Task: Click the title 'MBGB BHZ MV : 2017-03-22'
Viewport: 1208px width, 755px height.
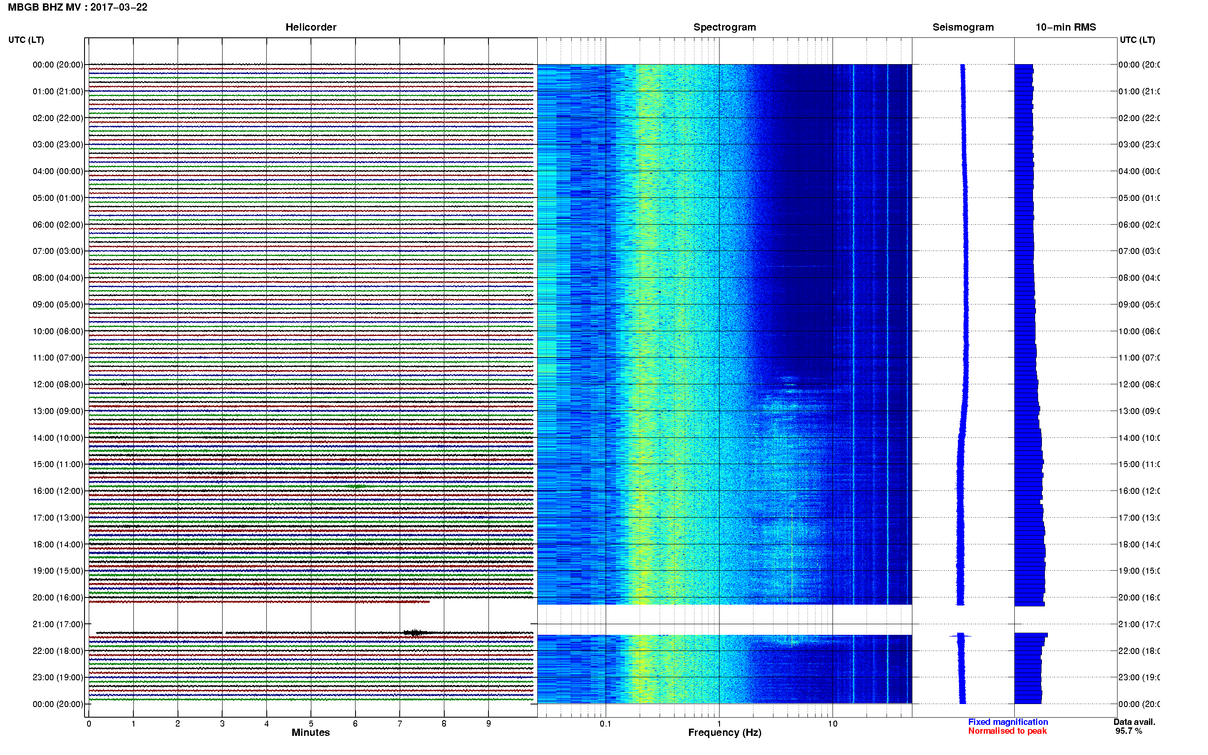Action: click(77, 7)
